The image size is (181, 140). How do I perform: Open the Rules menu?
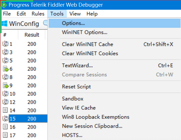tap(38, 14)
